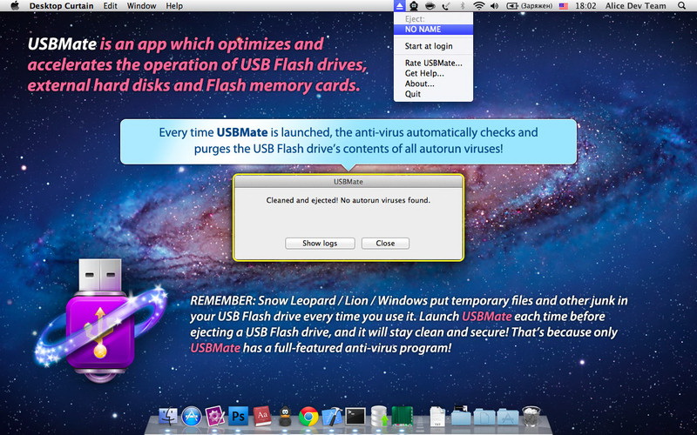Select Quit in the USBMate menu
The image size is (697, 435).
(413, 94)
